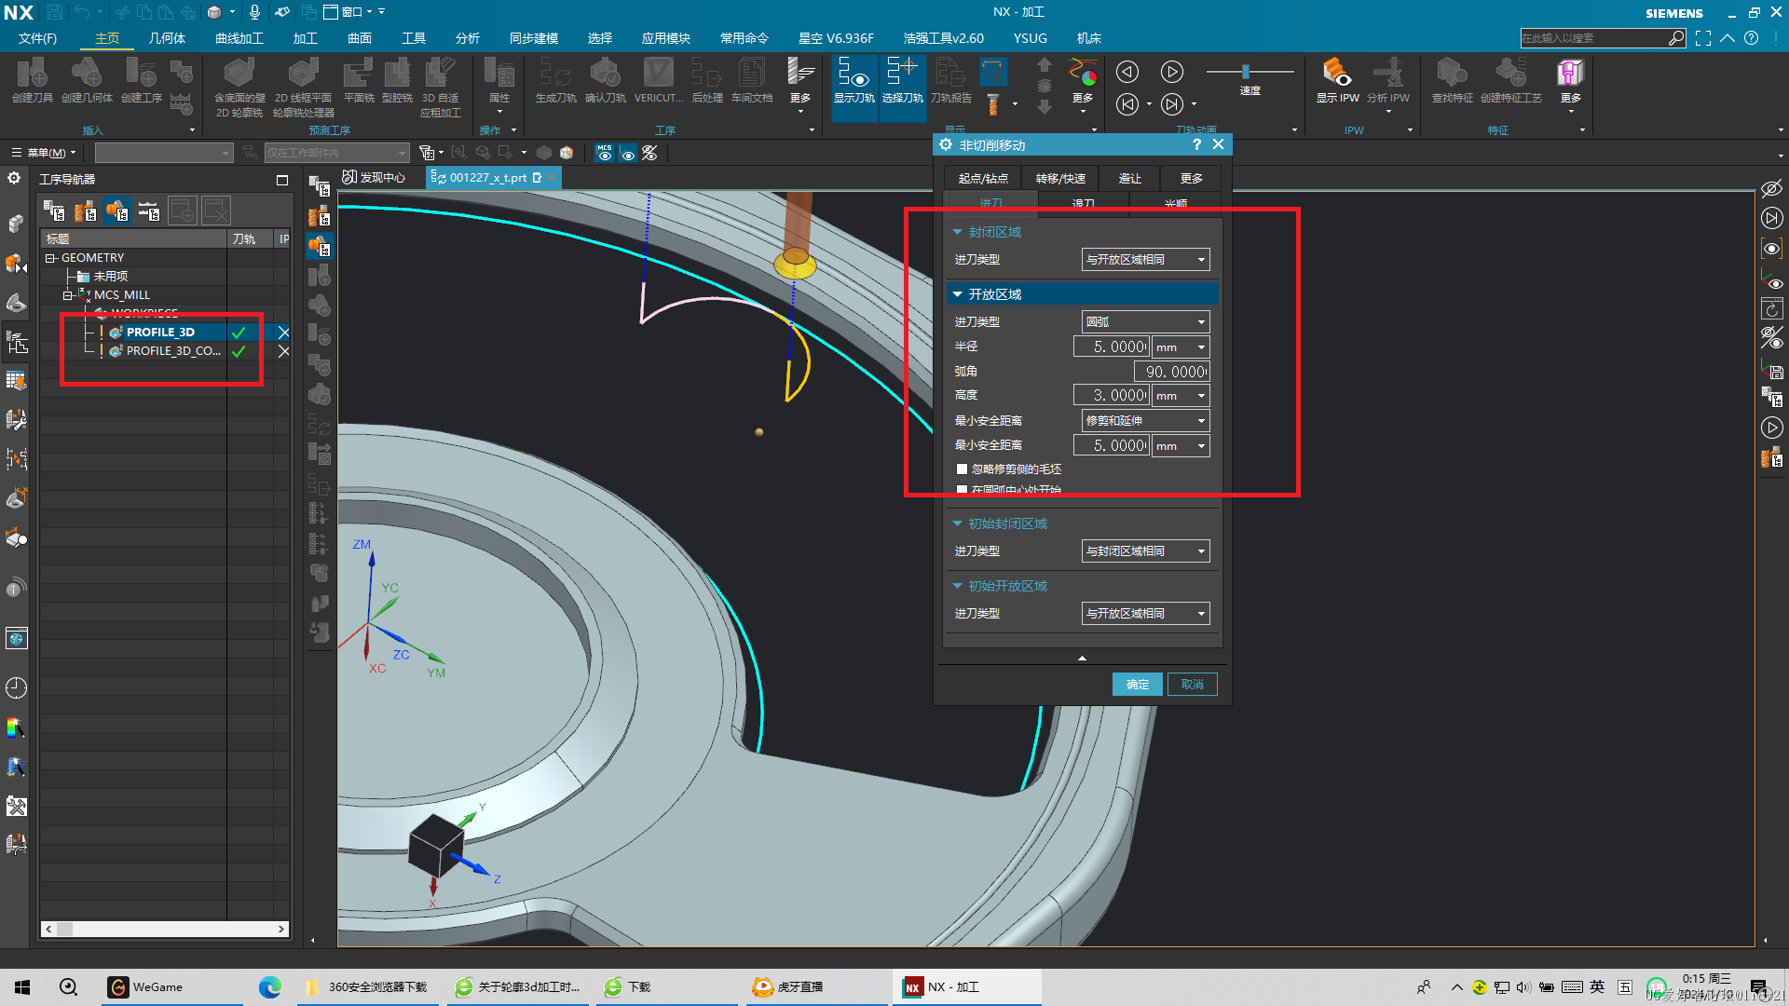Viewport: 1789px width, 1006px height.
Task: Open the 菜单(M) dropdown menu
Action: click(x=44, y=153)
